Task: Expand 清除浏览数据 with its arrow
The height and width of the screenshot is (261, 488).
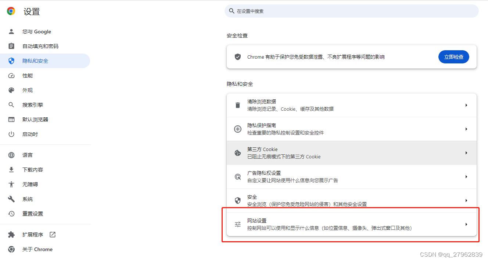Action: (466, 105)
